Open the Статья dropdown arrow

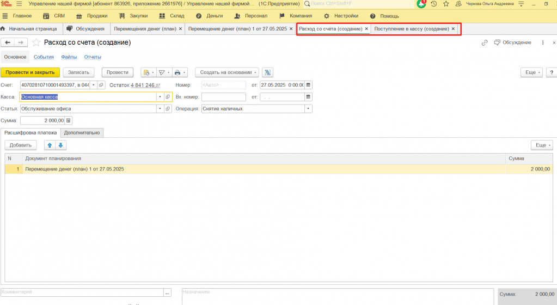pyautogui.click(x=160, y=109)
